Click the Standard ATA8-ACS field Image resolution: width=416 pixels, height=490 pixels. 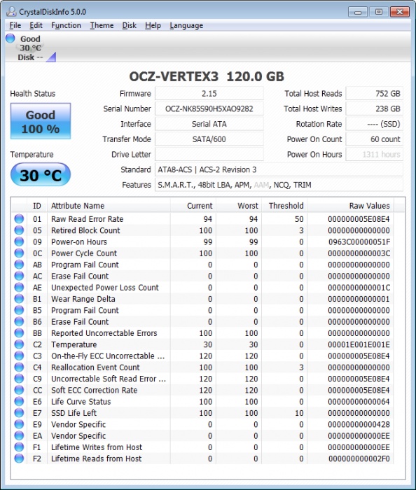[279, 169]
